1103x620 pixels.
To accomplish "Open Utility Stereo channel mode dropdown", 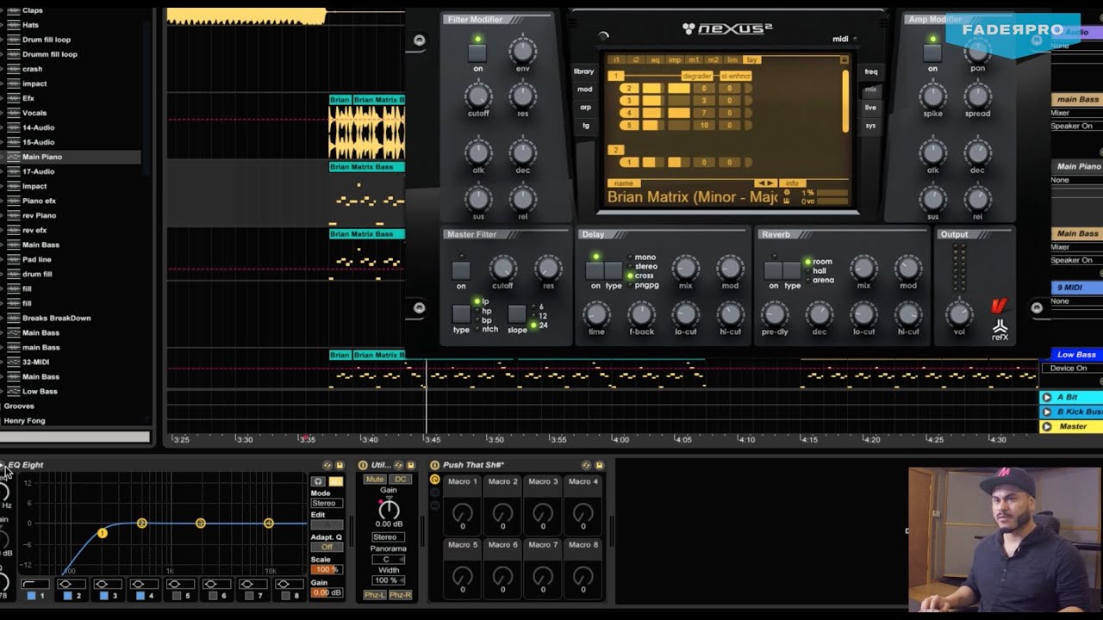I will click(x=388, y=537).
